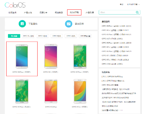Open the OPPO R9Plus (全网通) phone thumbnail
The image size is (142, 114).
click(22, 56)
